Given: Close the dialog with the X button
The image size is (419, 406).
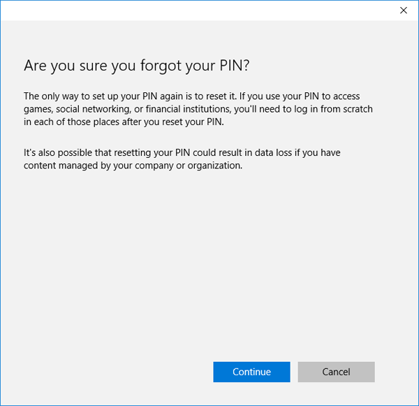Looking at the screenshot, I should tap(403, 10).
